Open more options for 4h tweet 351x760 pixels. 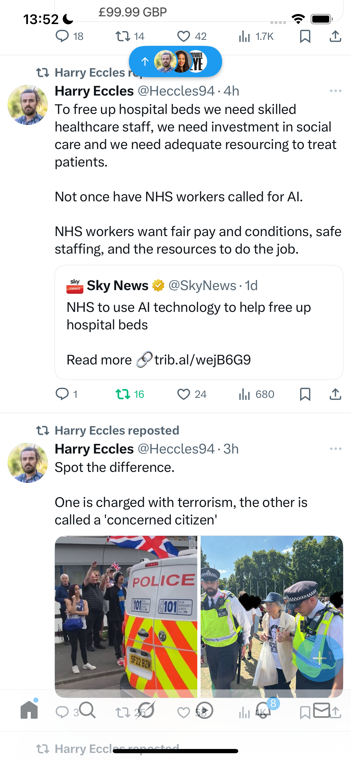(x=335, y=91)
